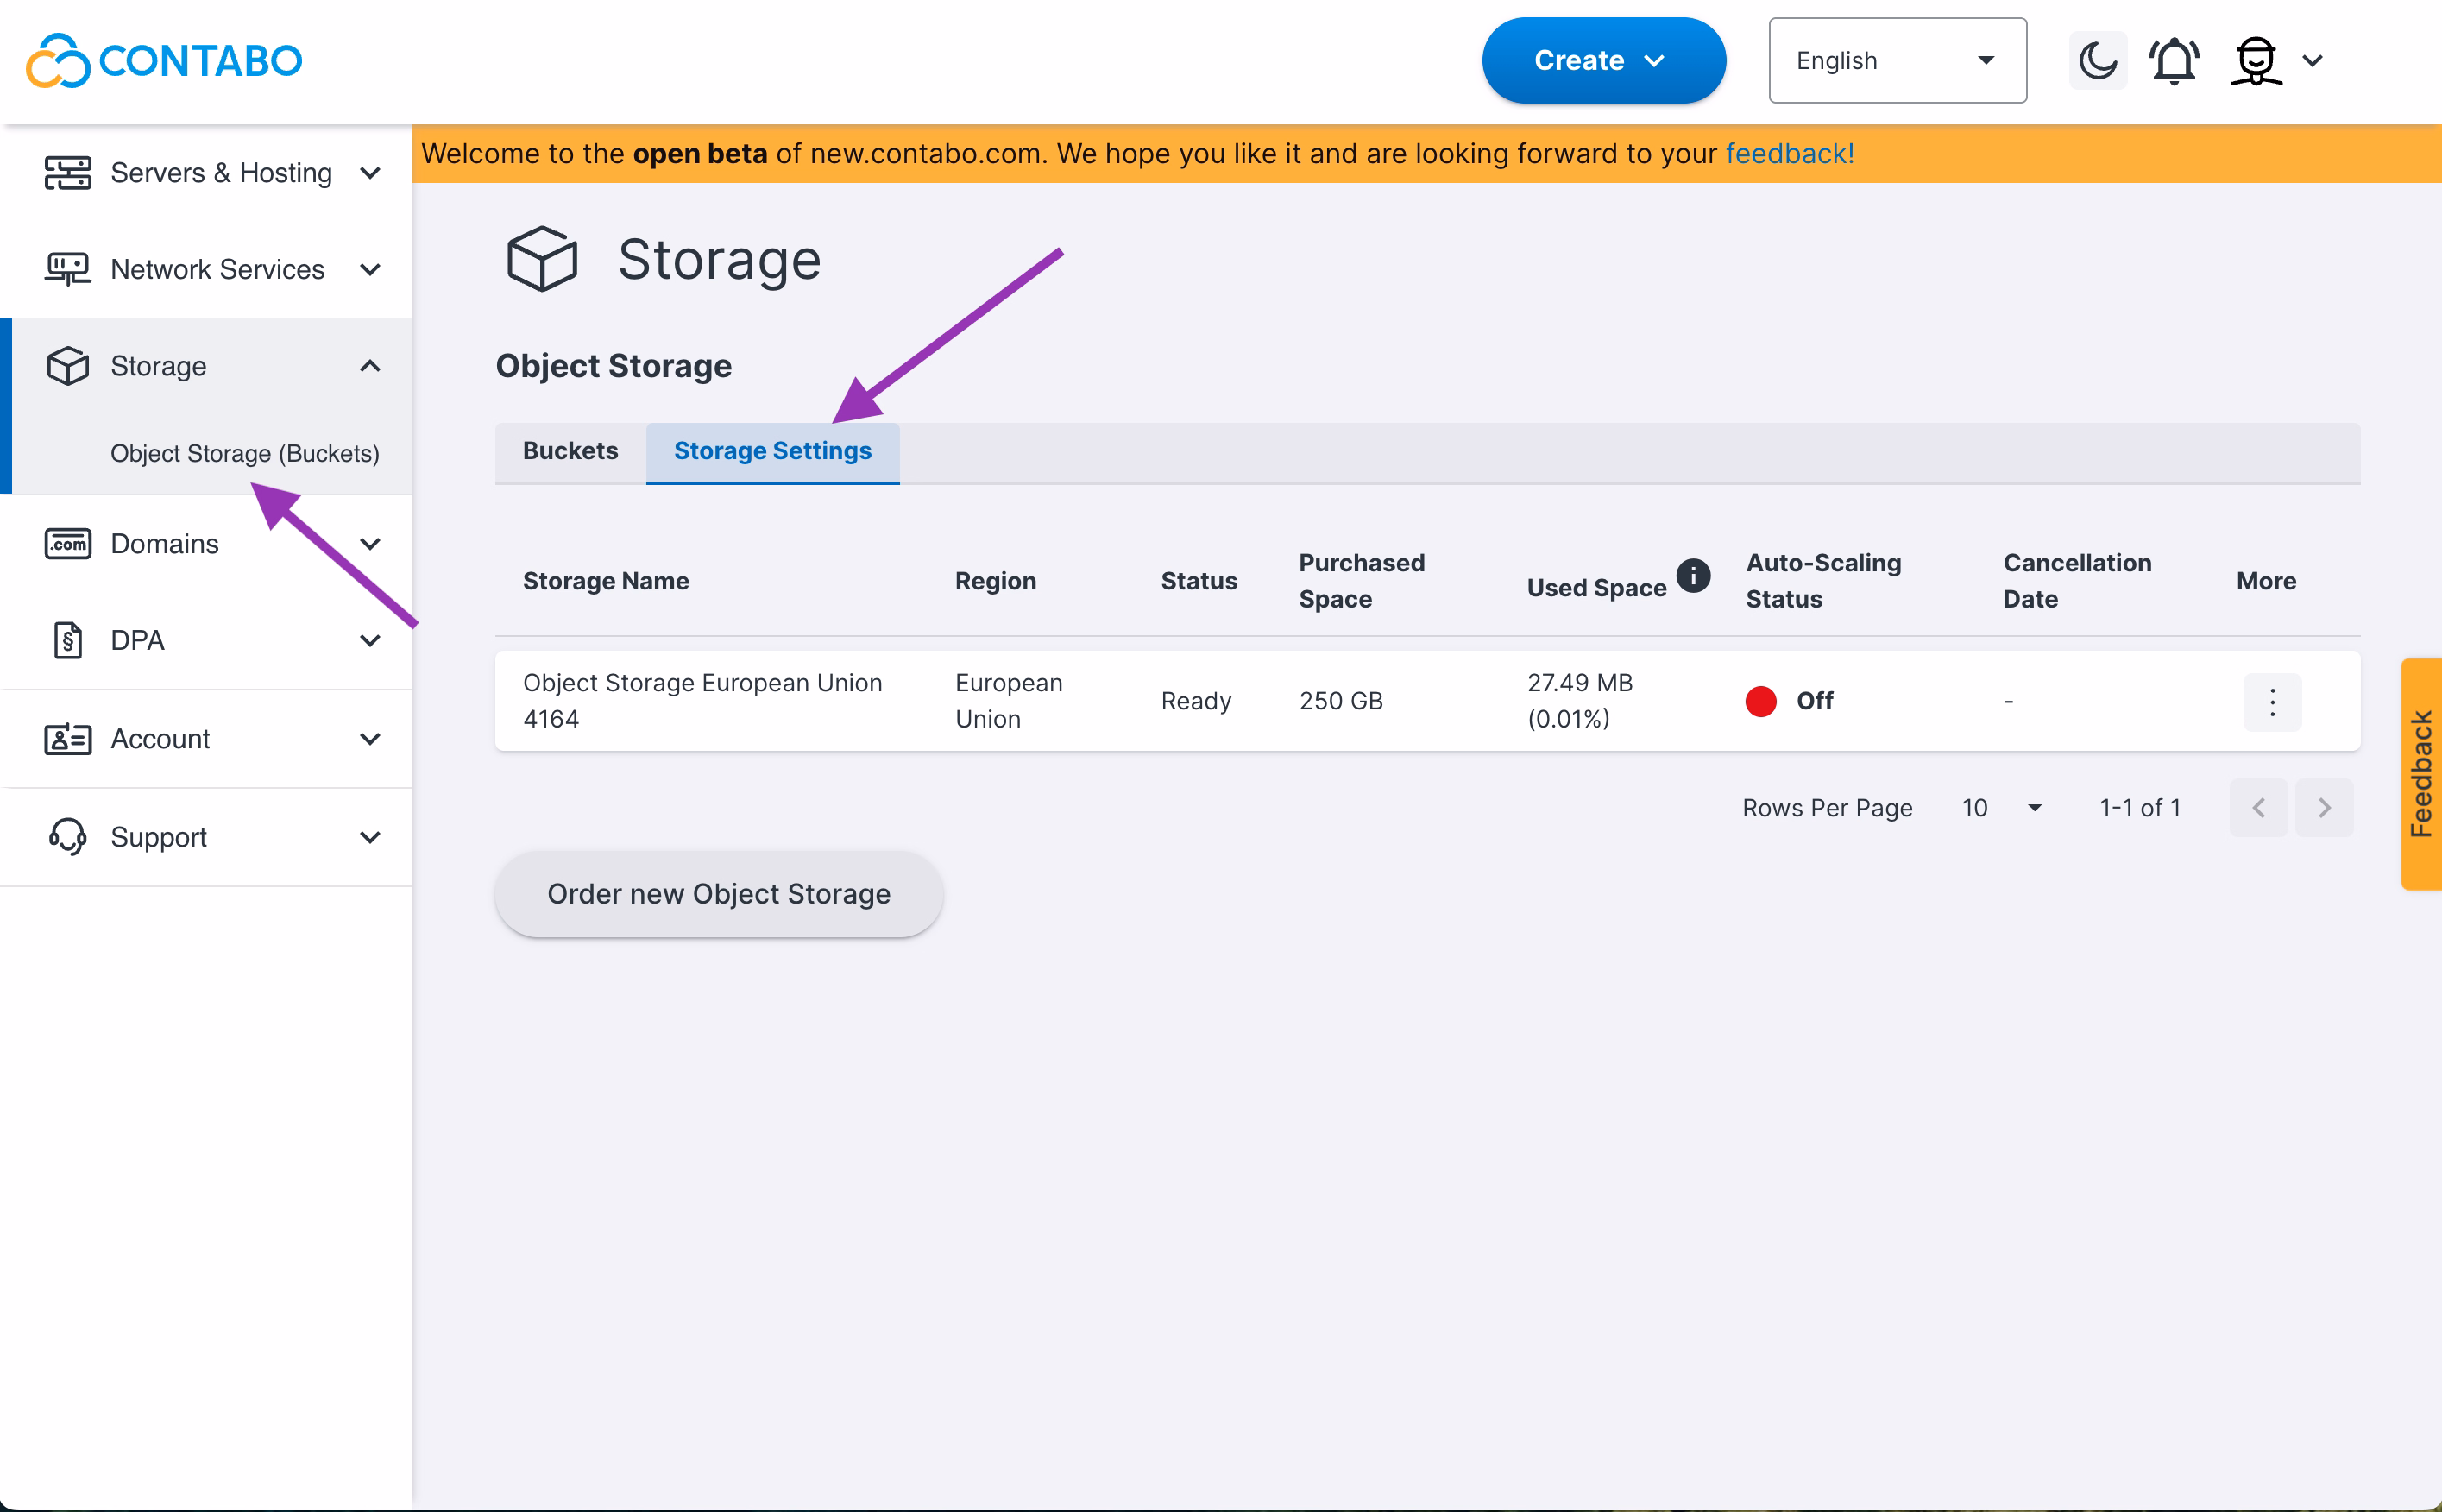The image size is (2442, 1512).
Task: Click the red Auto-Scaling Off status indicator
Action: (1760, 701)
